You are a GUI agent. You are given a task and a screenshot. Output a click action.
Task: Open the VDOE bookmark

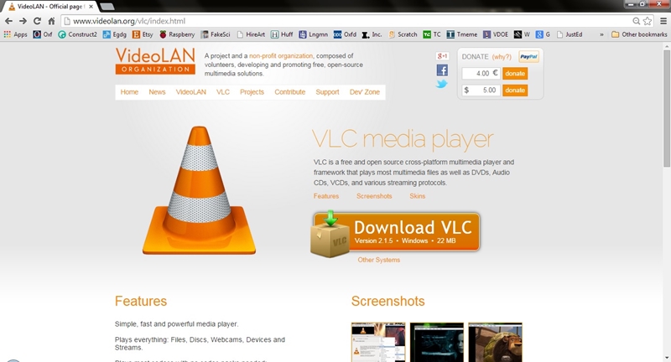[x=496, y=34]
